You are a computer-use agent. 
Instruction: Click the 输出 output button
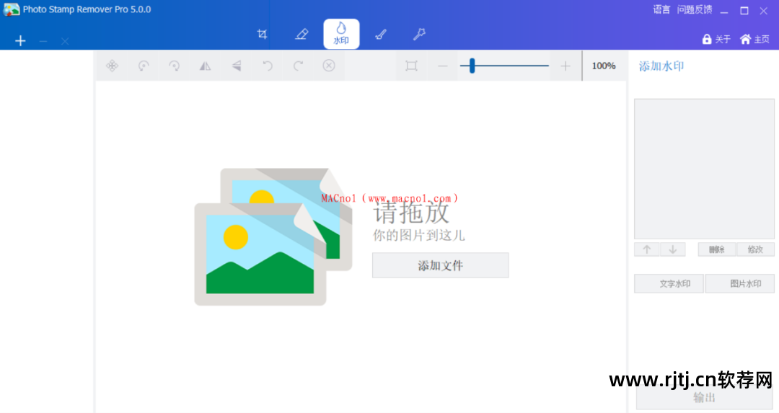[x=704, y=397]
